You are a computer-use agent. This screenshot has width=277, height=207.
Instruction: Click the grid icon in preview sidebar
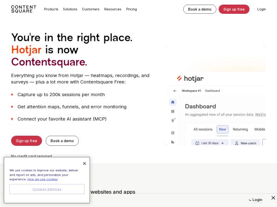173,111
